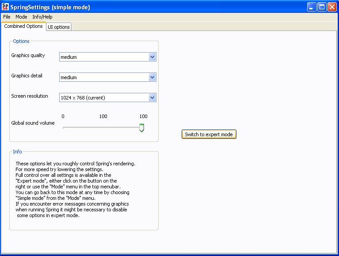Click the Info group heading
The height and width of the screenshot is (256, 339).
[x=17, y=152]
